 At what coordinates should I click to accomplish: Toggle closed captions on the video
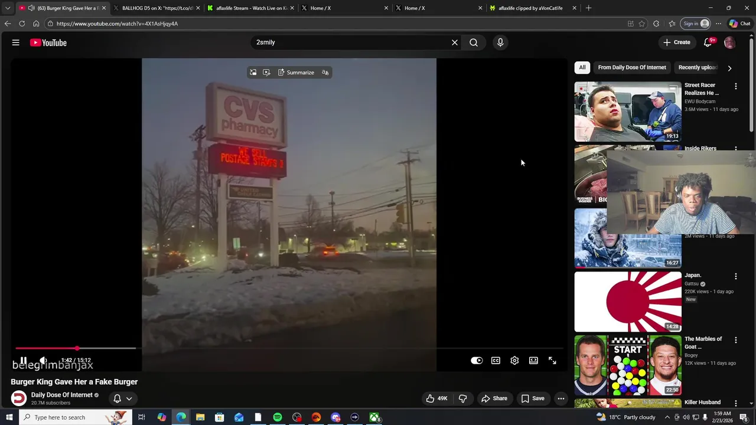tap(496, 361)
